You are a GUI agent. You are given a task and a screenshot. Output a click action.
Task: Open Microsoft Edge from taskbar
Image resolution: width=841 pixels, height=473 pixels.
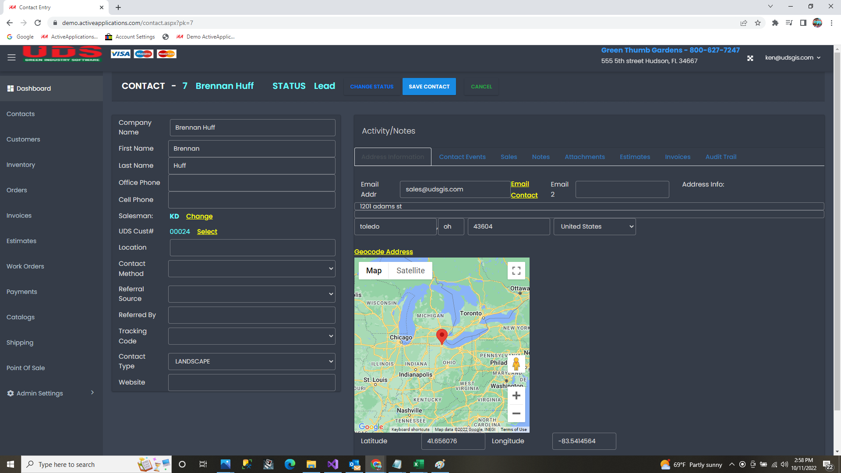pos(290,464)
